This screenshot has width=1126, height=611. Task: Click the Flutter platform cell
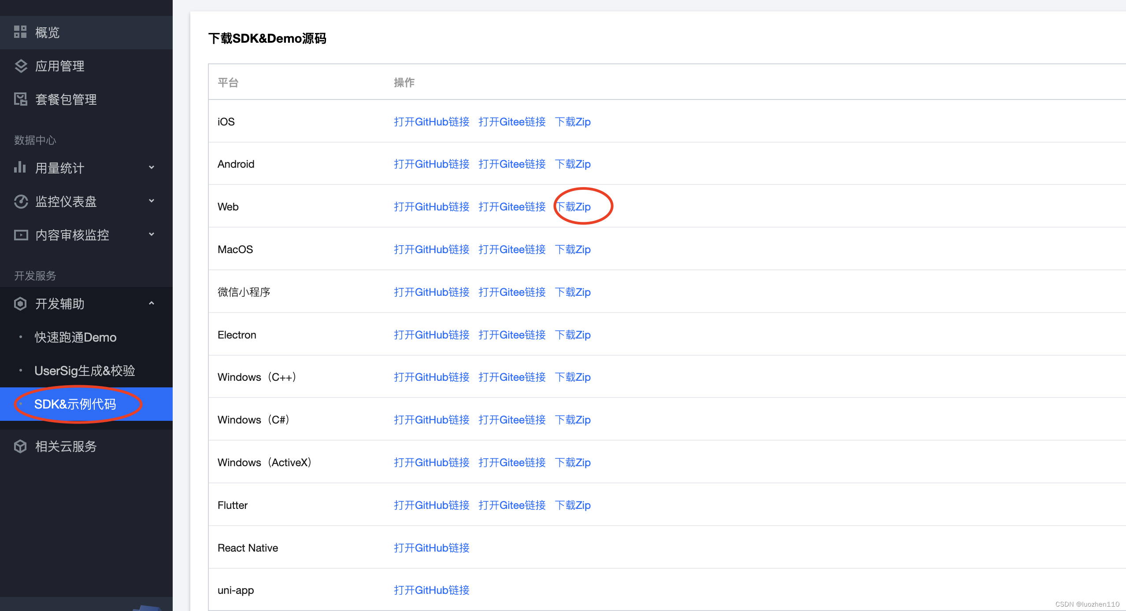coord(232,505)
